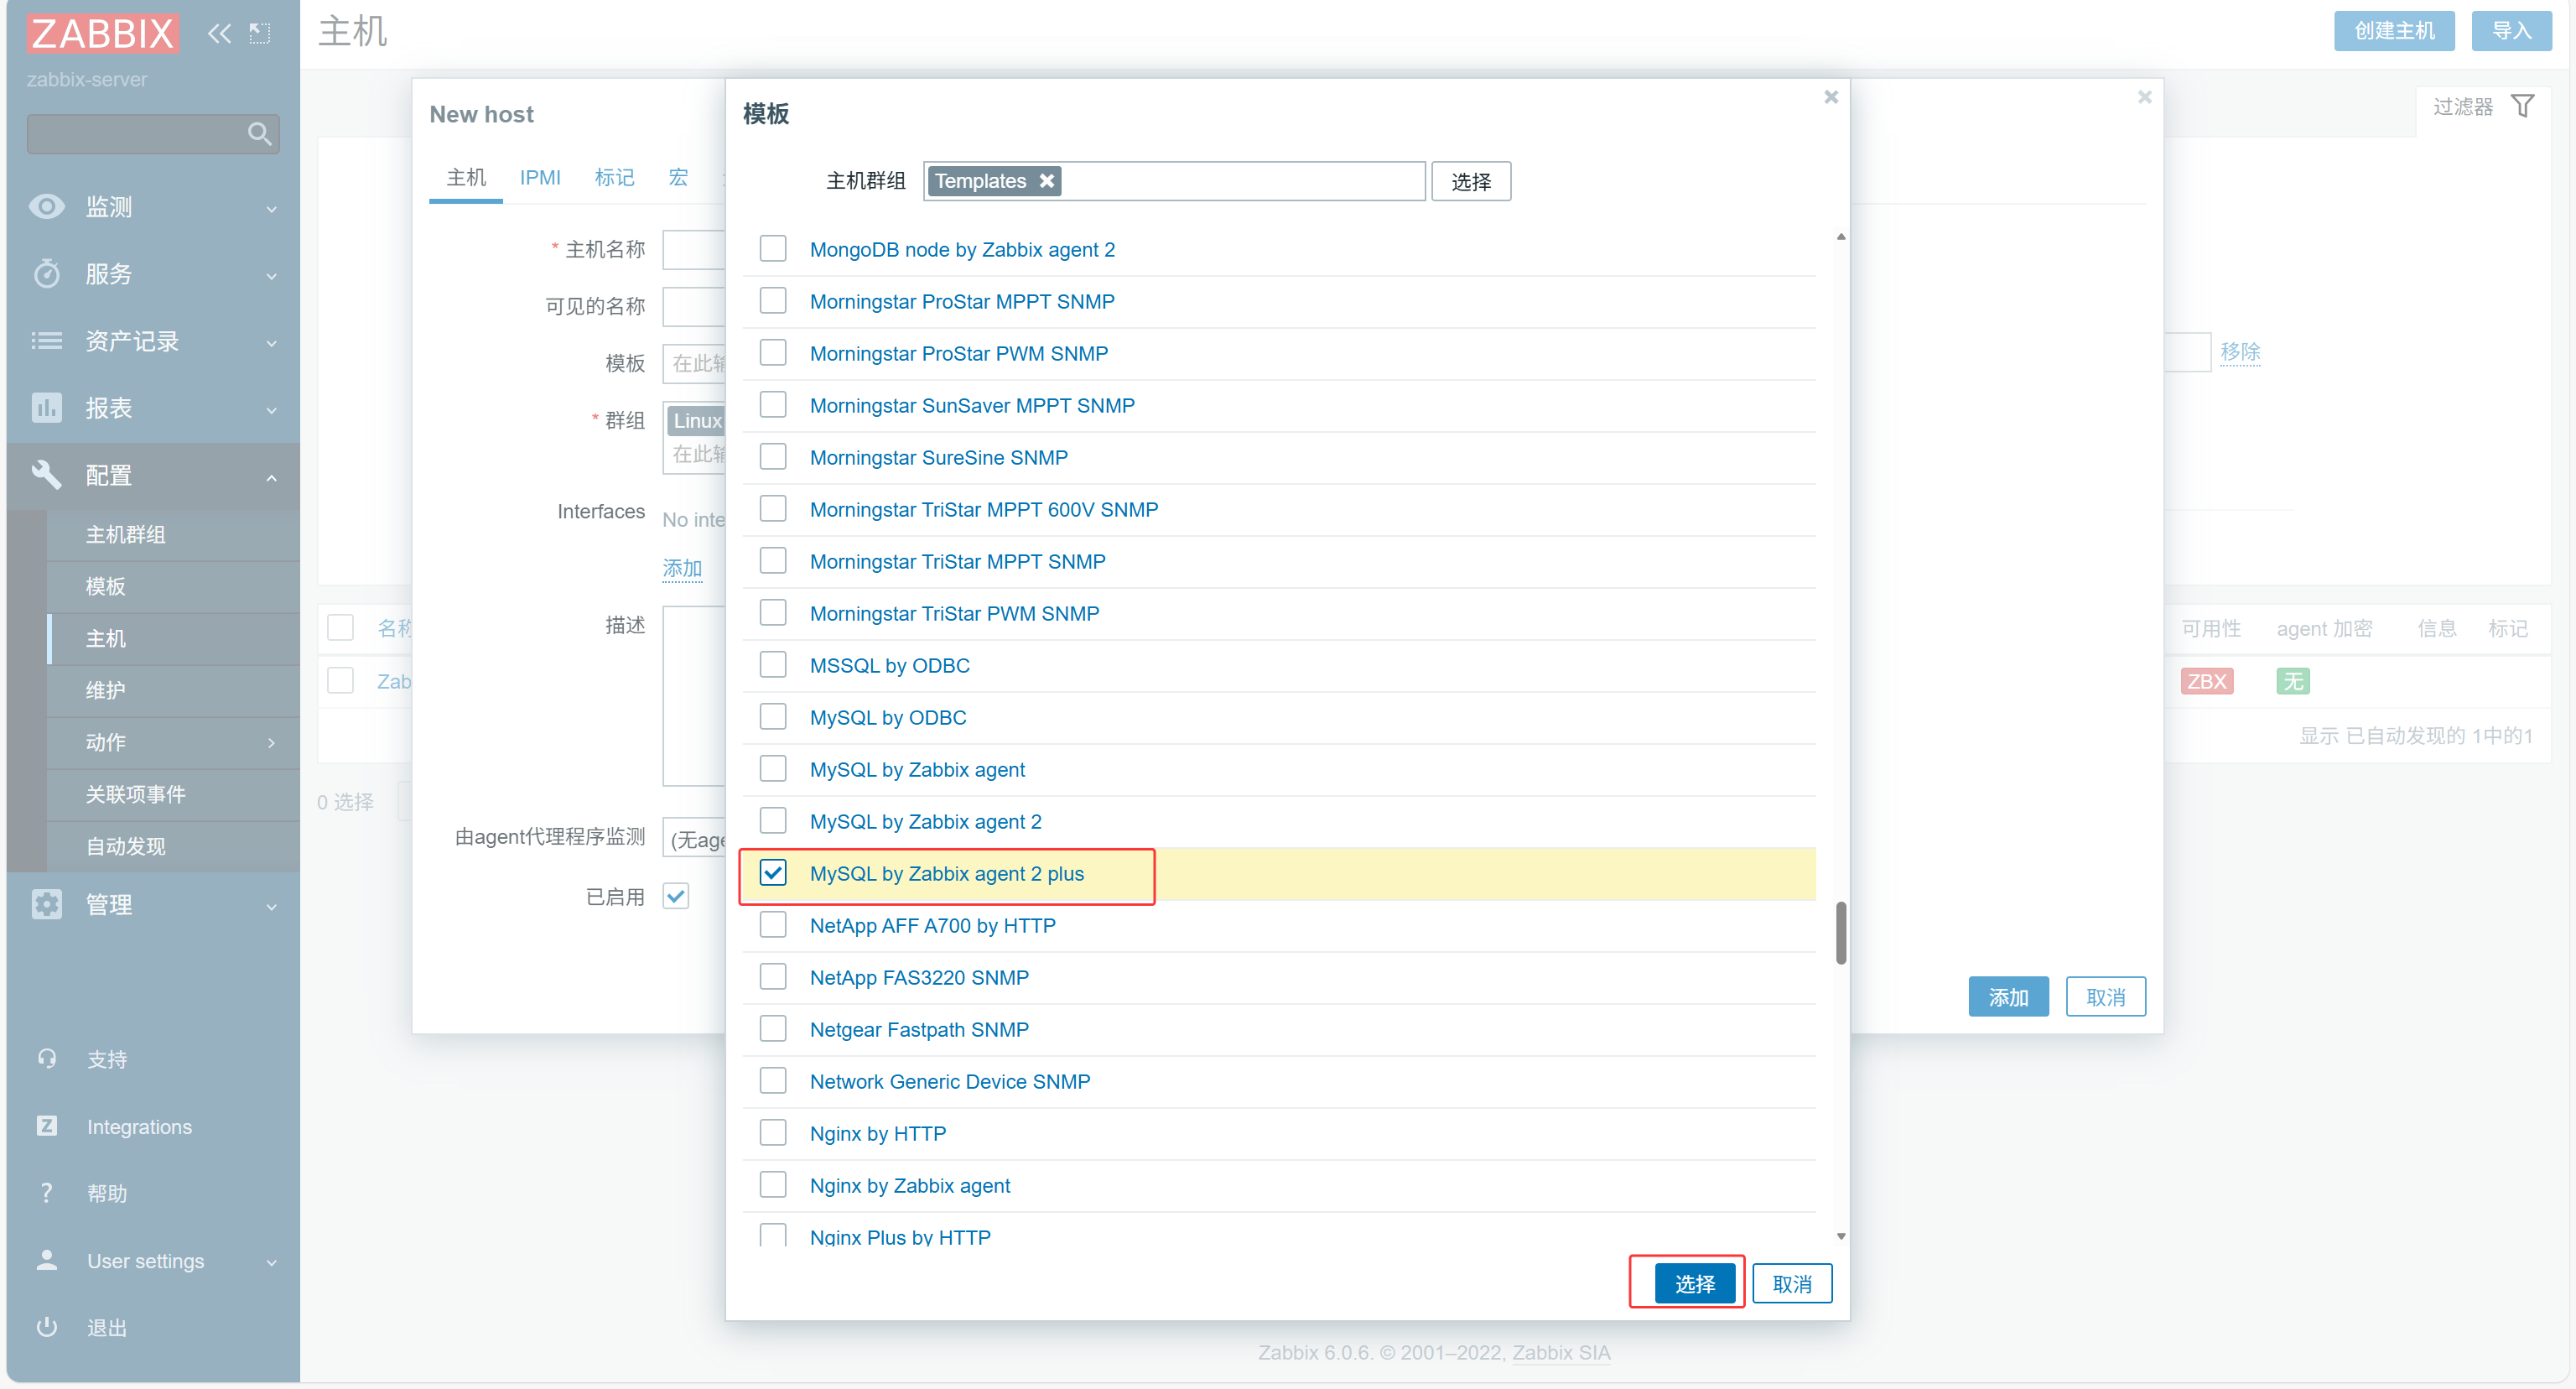
Task: Uncheck MySQL by Zabbix agent 2 plus
Action: 772,872
